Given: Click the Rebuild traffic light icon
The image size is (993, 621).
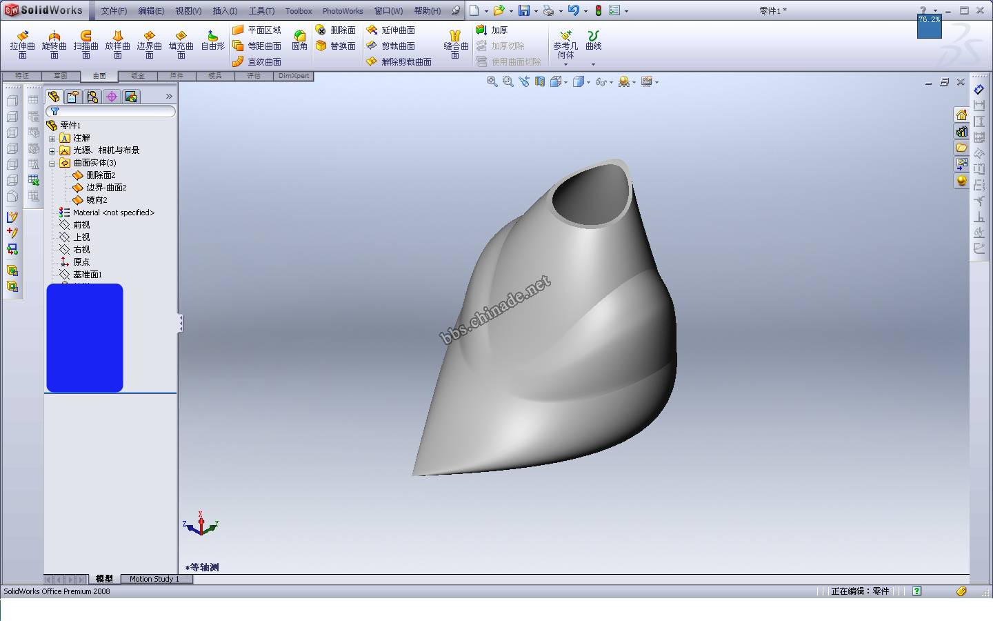Looking at the screenshot, I should click(x=599, y=10).
